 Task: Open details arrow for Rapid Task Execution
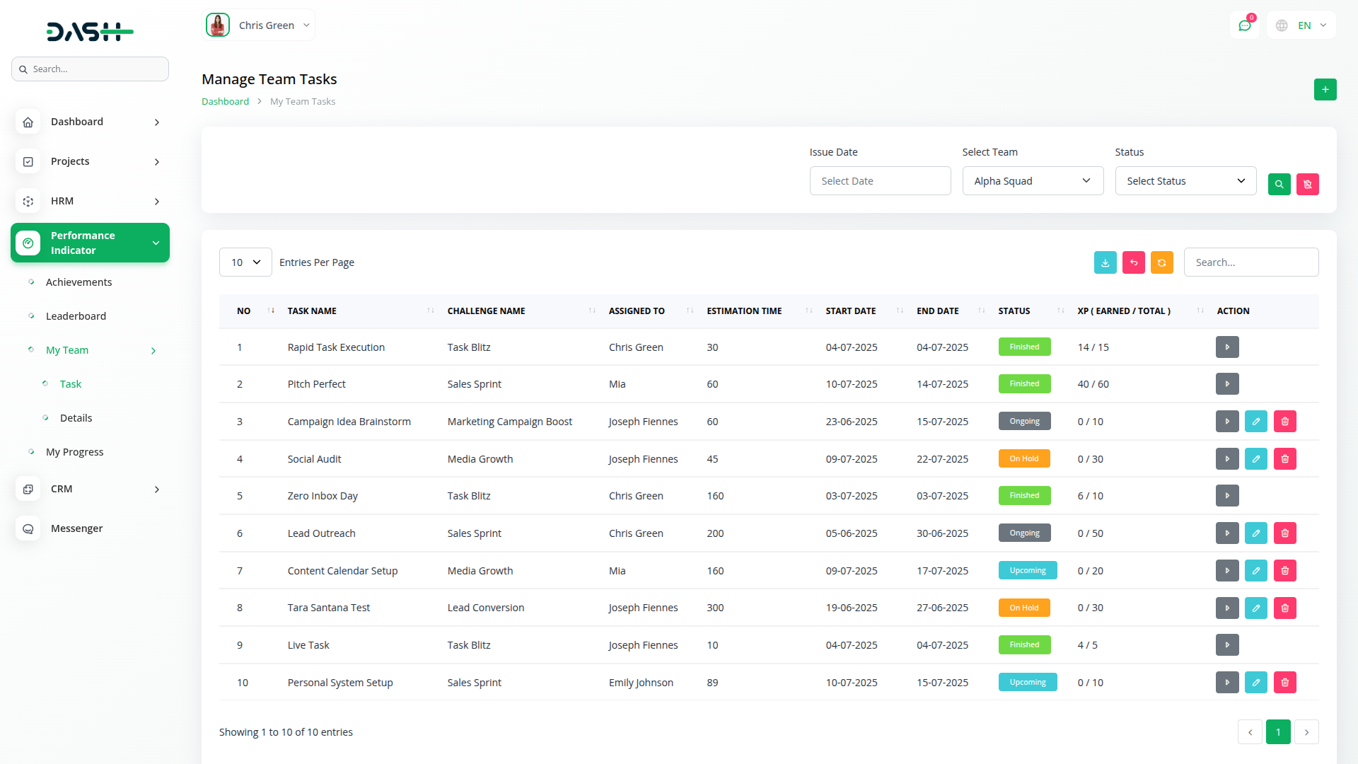click(1227, 347)
